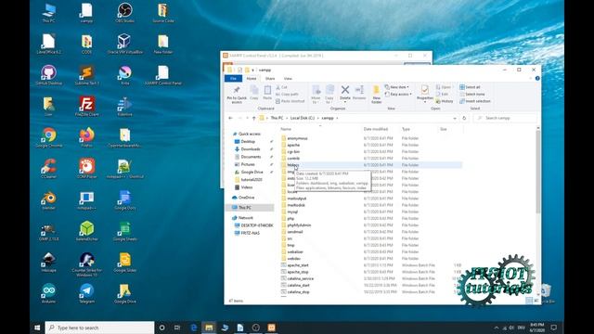Click Up arrow in Explorer navigation
The width and height of the screenshot is (594, 334).
(x=253, y=118)
